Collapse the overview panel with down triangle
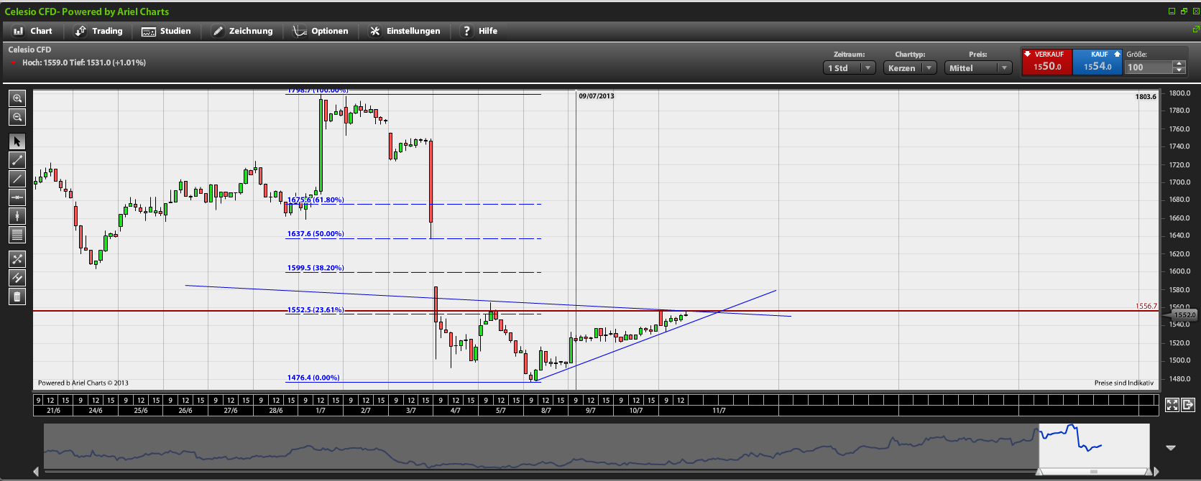Viewport: 1201px width, 481px height. (x=1171, y=448)
